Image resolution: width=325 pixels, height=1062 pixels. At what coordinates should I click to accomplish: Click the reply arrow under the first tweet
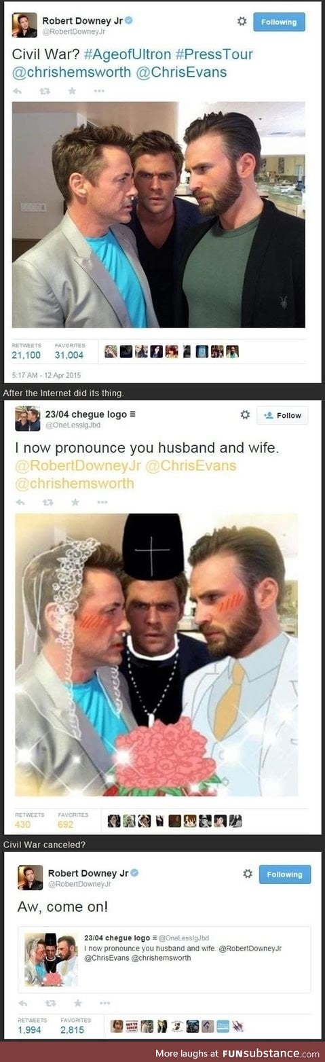17,90
